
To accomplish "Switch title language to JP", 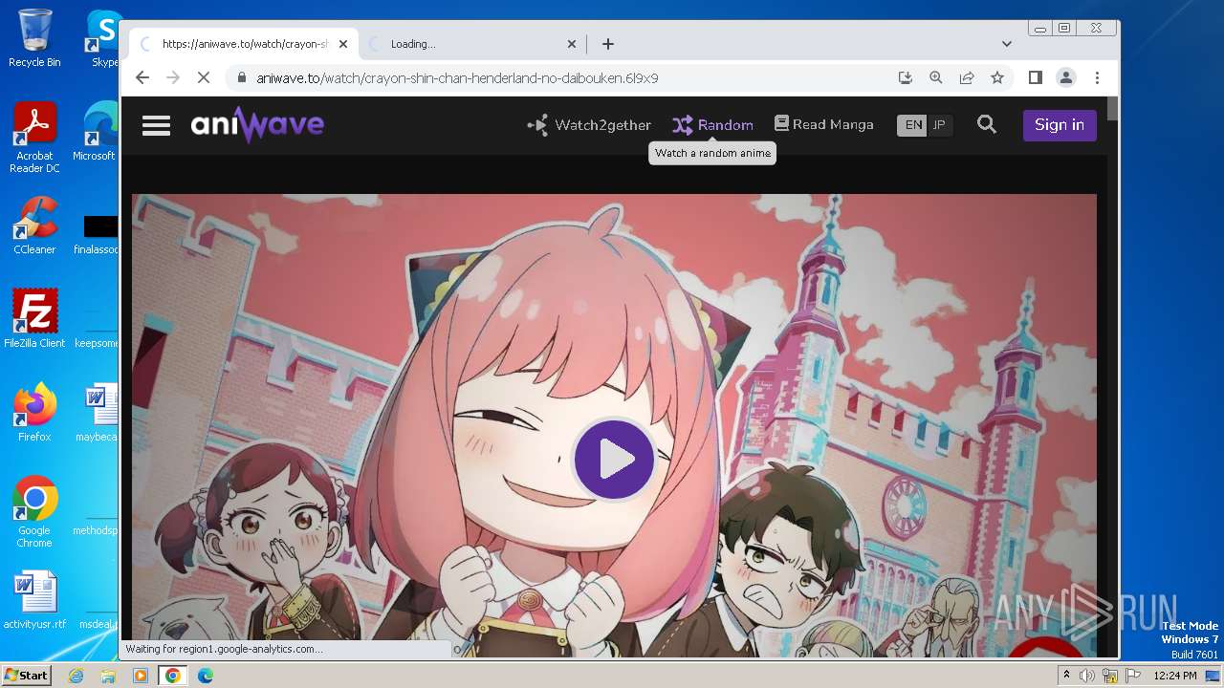I will coord(939,125).
